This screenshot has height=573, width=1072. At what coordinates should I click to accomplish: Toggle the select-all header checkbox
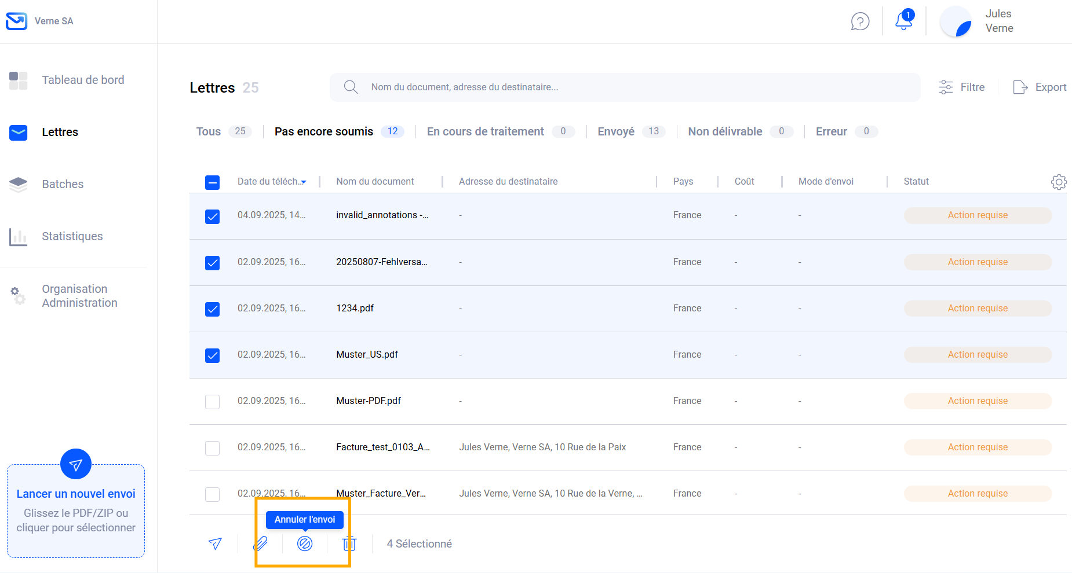(213, 182)
